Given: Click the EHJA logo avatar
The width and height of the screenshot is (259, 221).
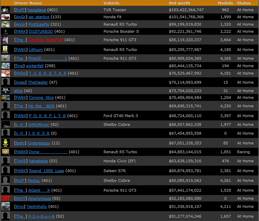Looking at the screenshot, I should [5, 90].
